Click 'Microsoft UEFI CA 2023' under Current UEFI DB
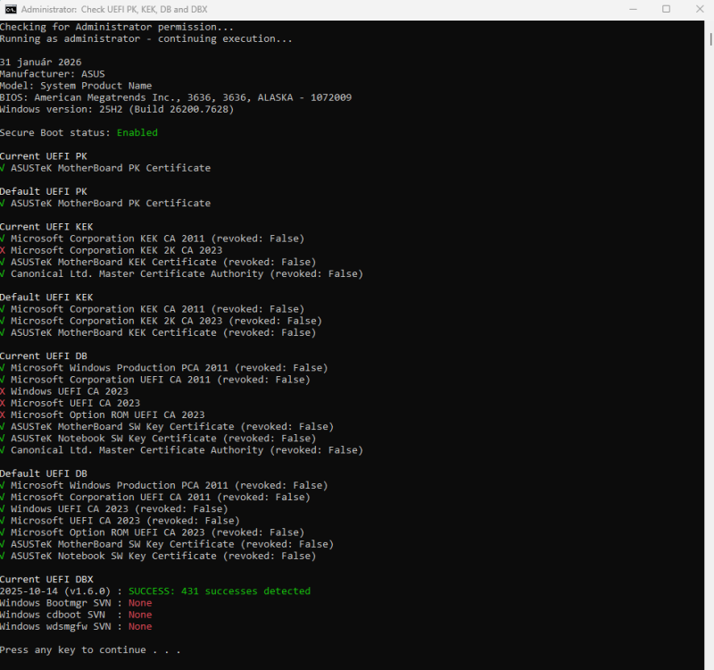 coord(76,404)
